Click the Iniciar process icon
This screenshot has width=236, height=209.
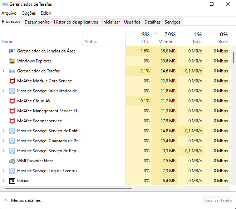(12, 181)
